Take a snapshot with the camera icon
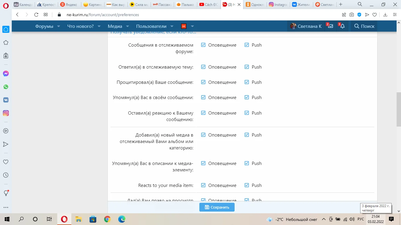This screenshot has width=401, height=225. (352, 15)
